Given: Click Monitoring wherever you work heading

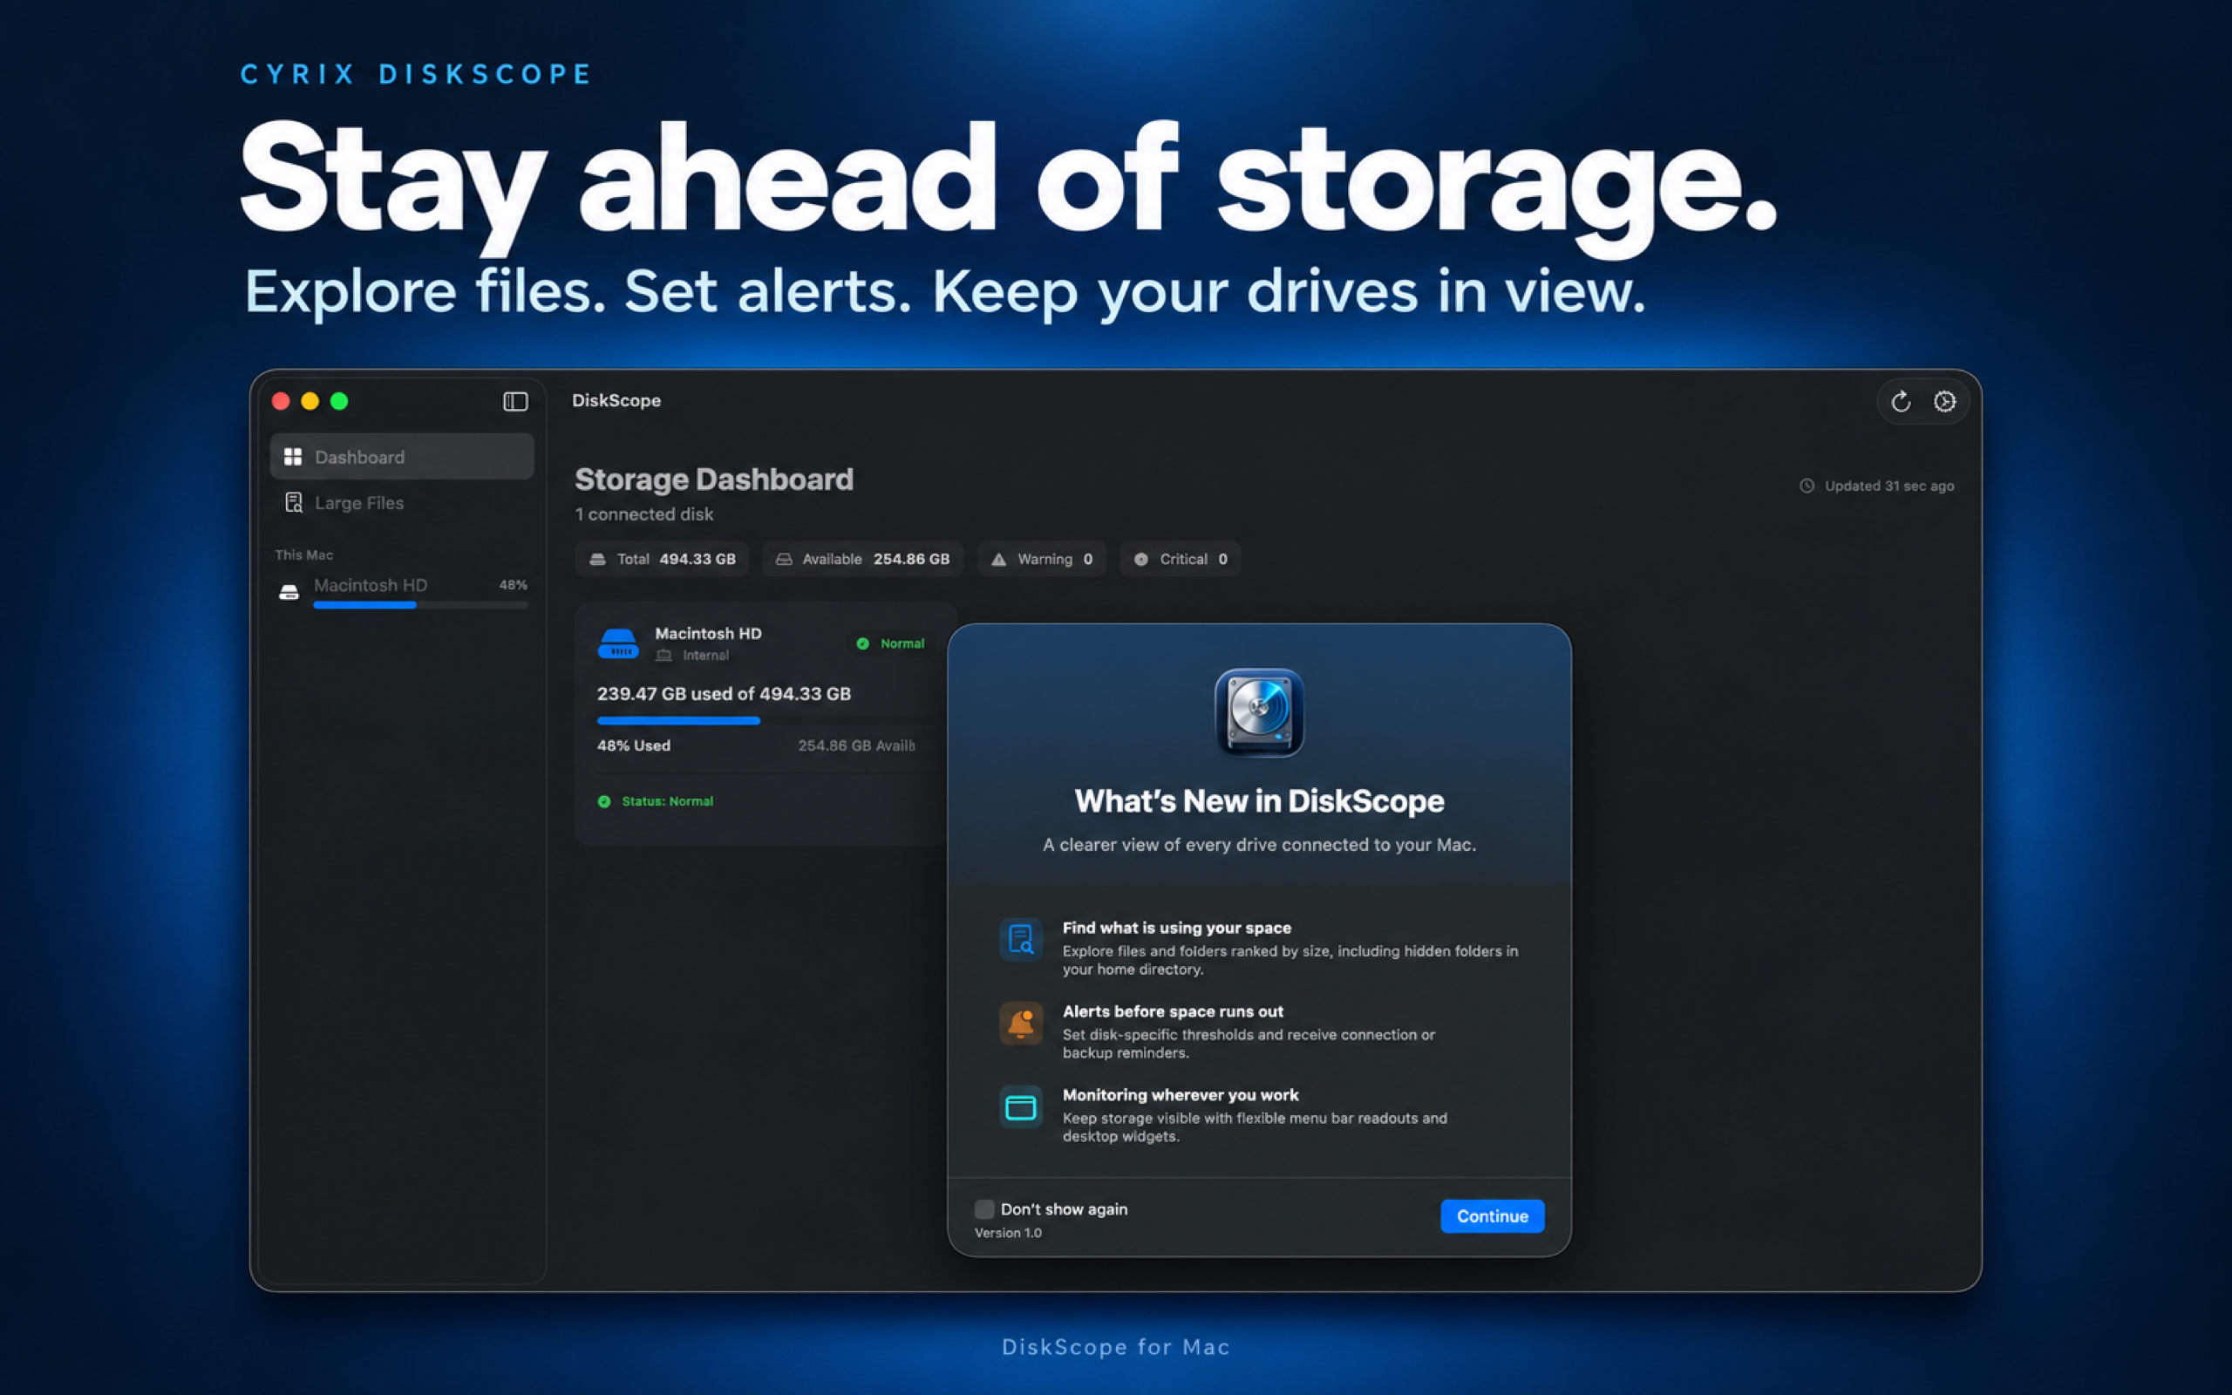Looking at the screenshot, I should (x=1181, y=1095).
